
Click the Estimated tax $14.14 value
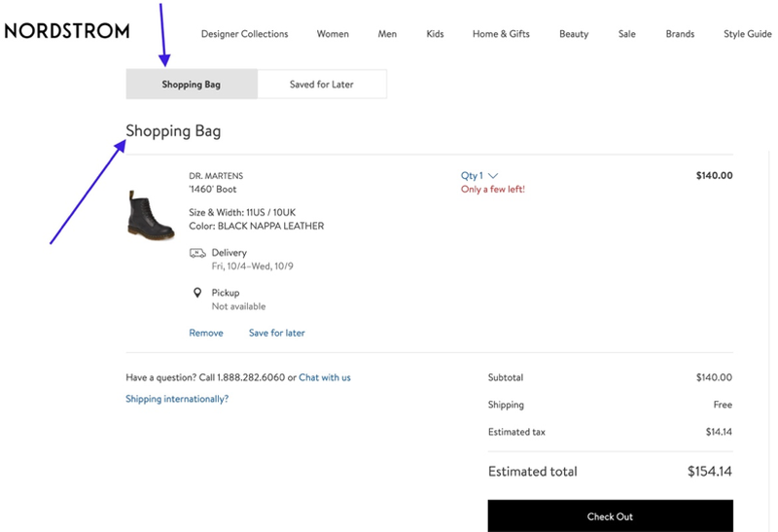tap(719, 432)
